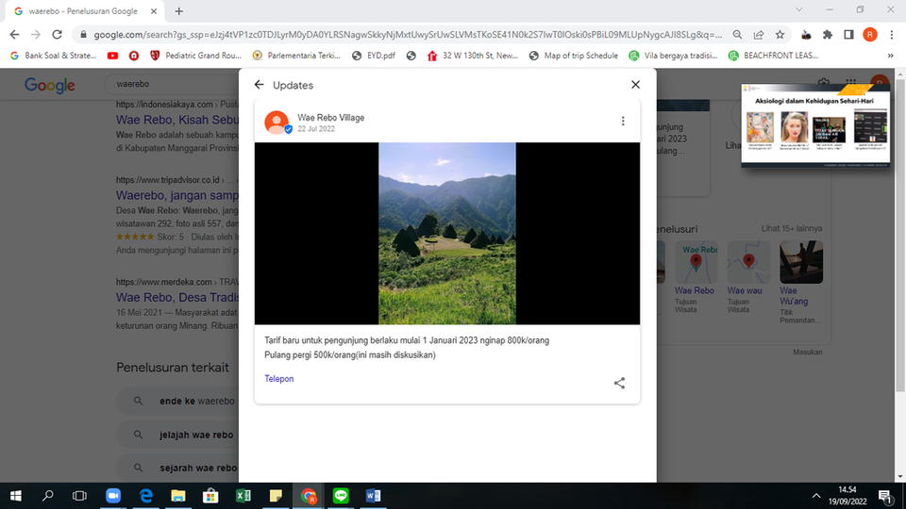Bookmark this page with the star icon
The image size is (906, 509).
point(780,35)
